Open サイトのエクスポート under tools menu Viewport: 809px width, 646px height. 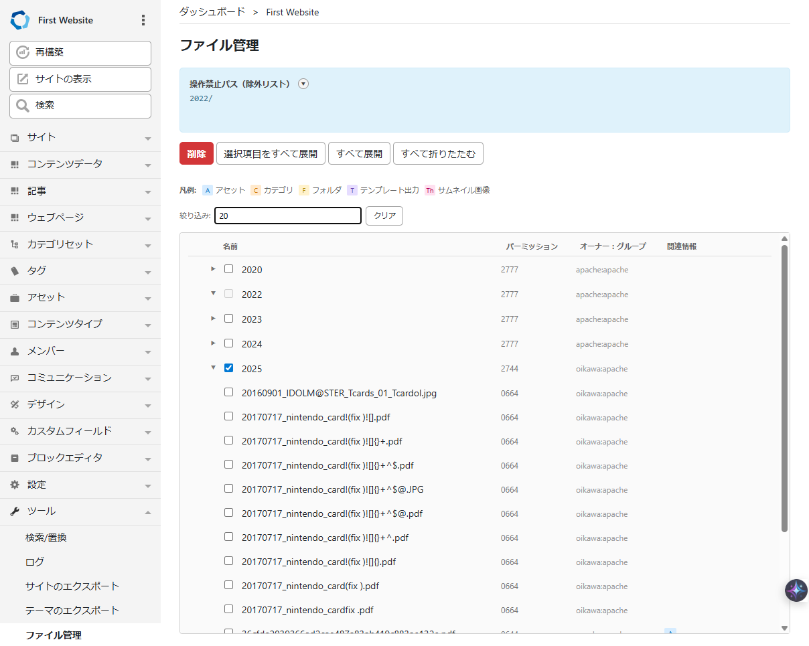tap(72, 586)
